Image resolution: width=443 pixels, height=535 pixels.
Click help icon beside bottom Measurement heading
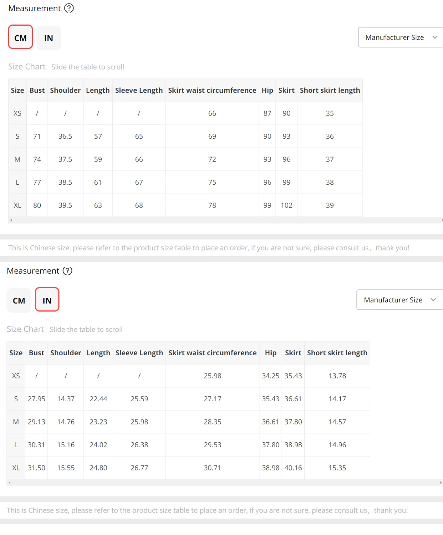67,271
